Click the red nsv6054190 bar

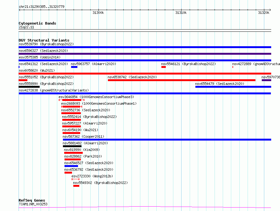pos(71,133)
